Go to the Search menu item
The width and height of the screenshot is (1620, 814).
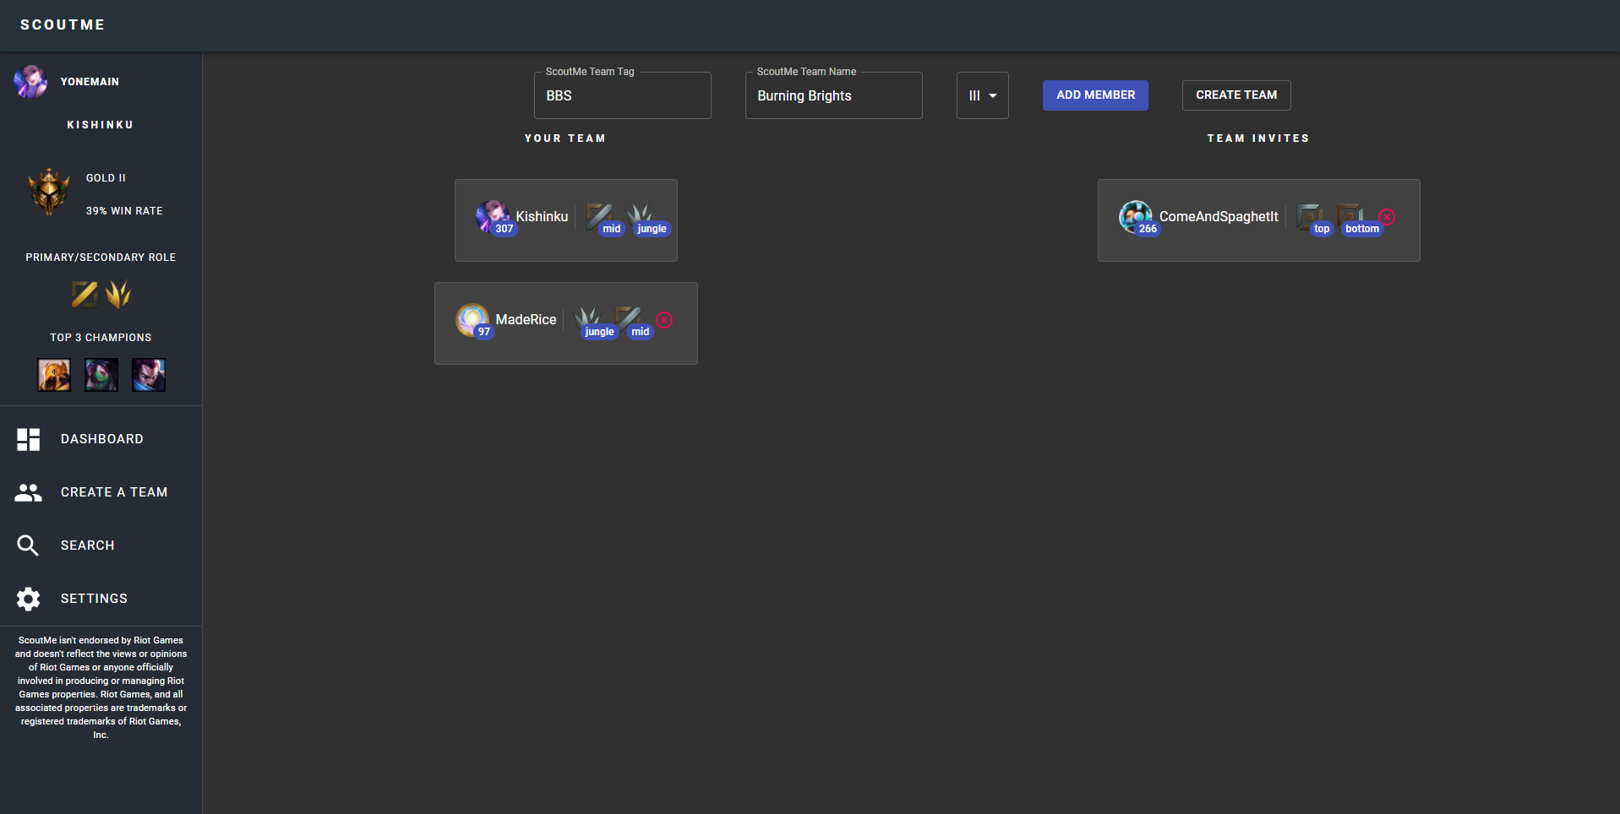click(x=101, y=545)
